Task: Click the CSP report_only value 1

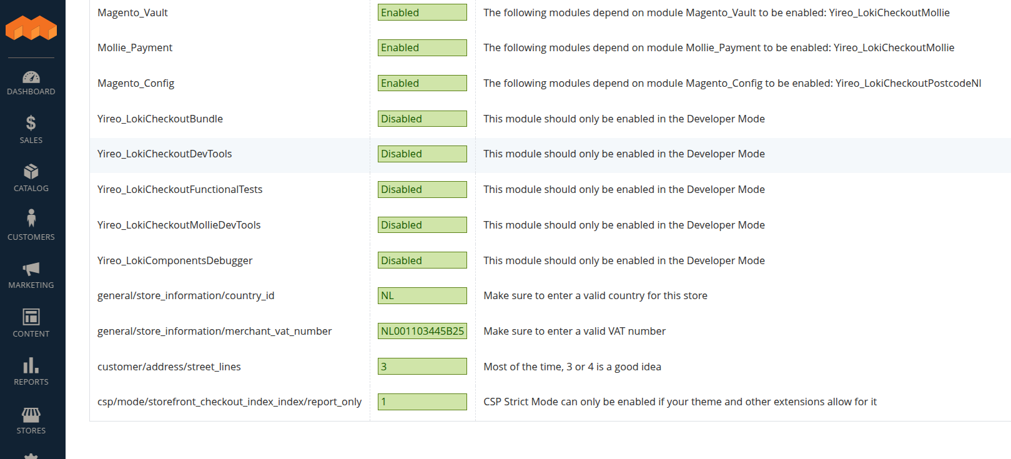Action: point(422,402)
